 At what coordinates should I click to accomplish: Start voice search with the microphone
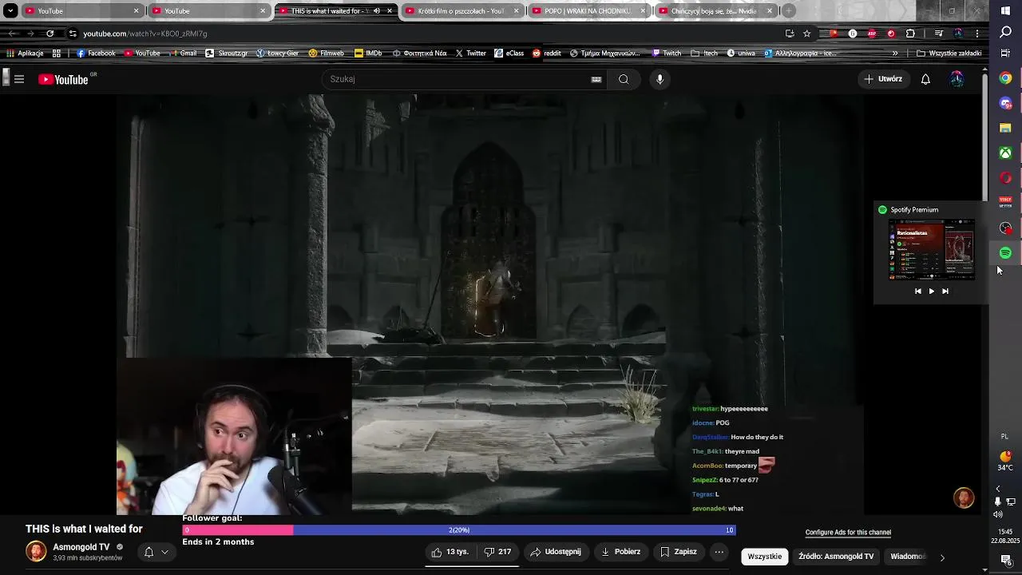pyautogui.click(x=660, y=79)
